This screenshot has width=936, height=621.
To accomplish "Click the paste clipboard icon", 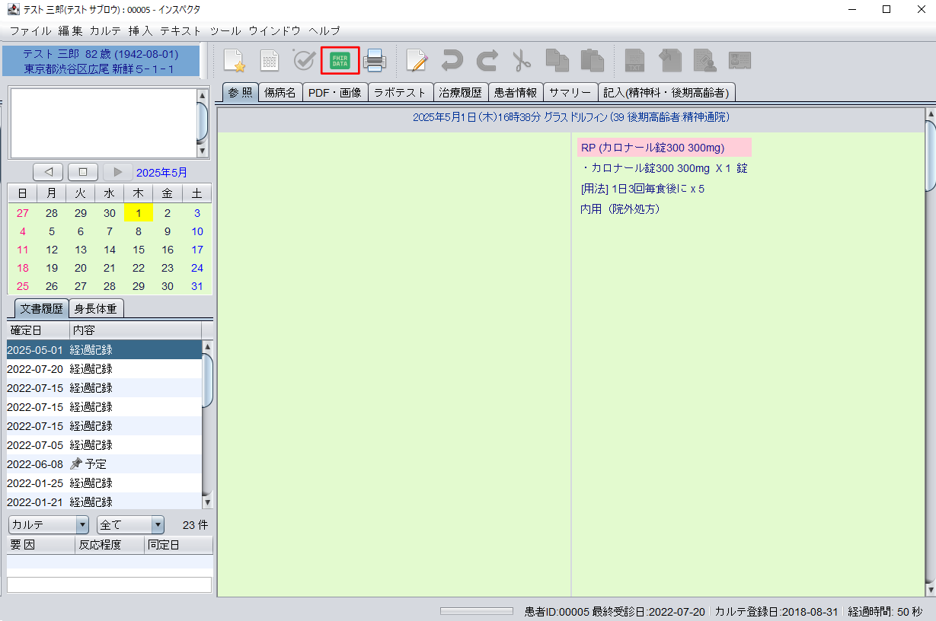I will [591, 60].
